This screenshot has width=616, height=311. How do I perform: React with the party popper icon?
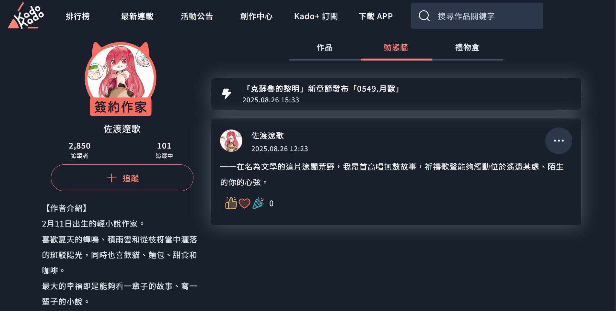(258, 203)
